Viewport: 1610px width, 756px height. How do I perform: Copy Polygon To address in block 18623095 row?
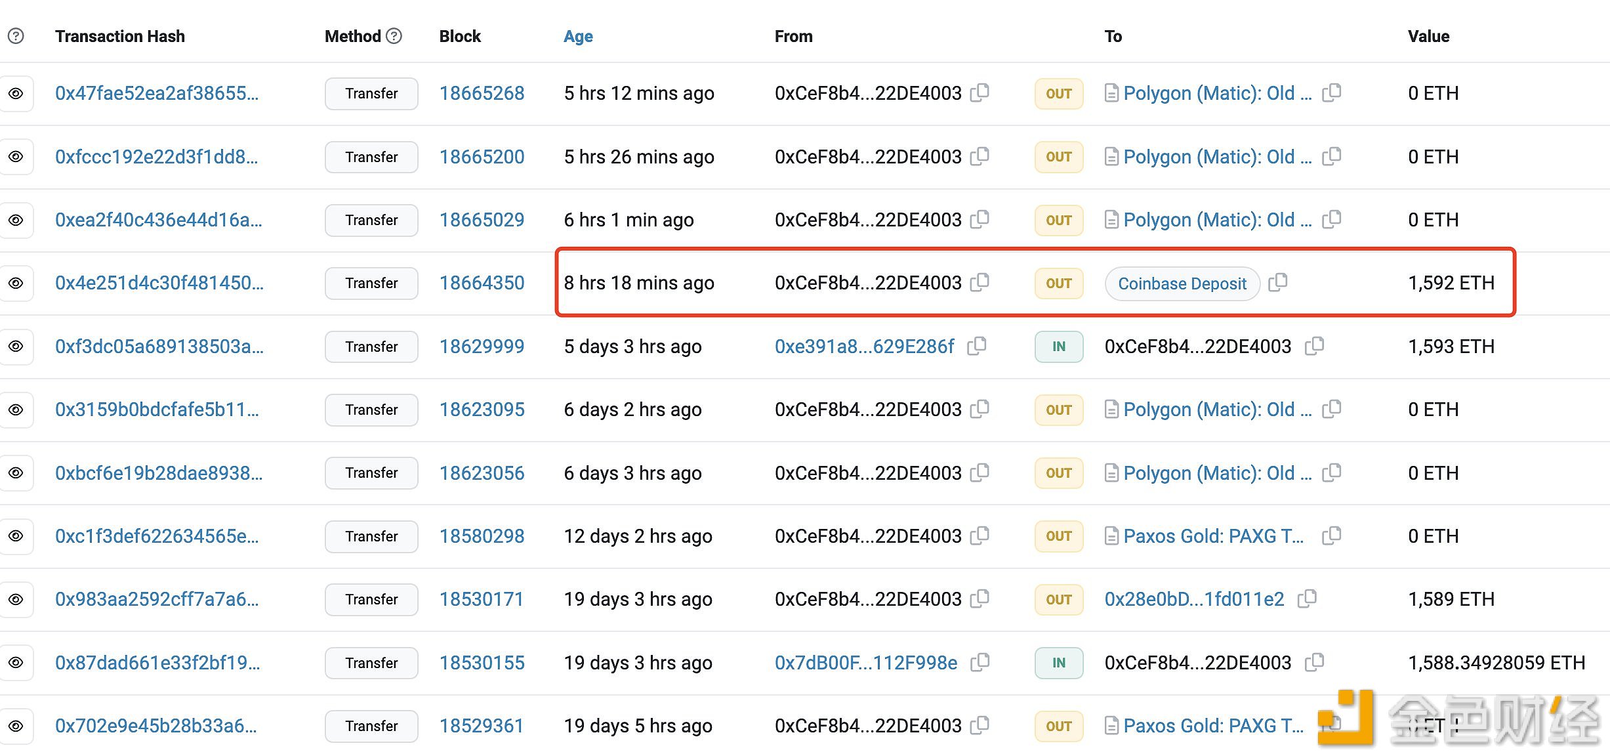(1331, 409)
